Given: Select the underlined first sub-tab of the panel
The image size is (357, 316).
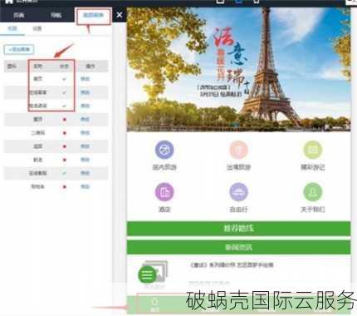Looking at the screenshot, I should (12, 28).
